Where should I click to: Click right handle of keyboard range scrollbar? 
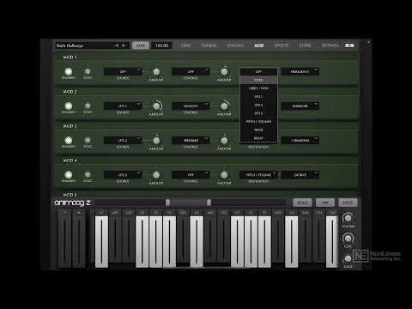click(x=209, y=203)
